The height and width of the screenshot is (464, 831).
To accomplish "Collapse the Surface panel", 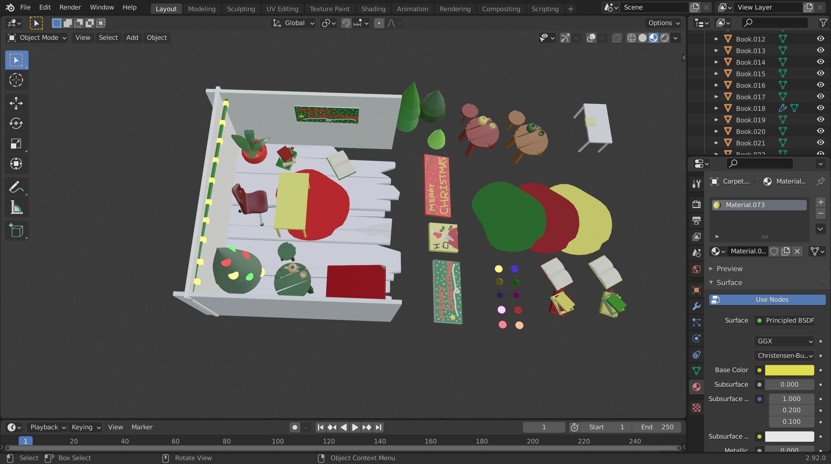I will point(711,282).
